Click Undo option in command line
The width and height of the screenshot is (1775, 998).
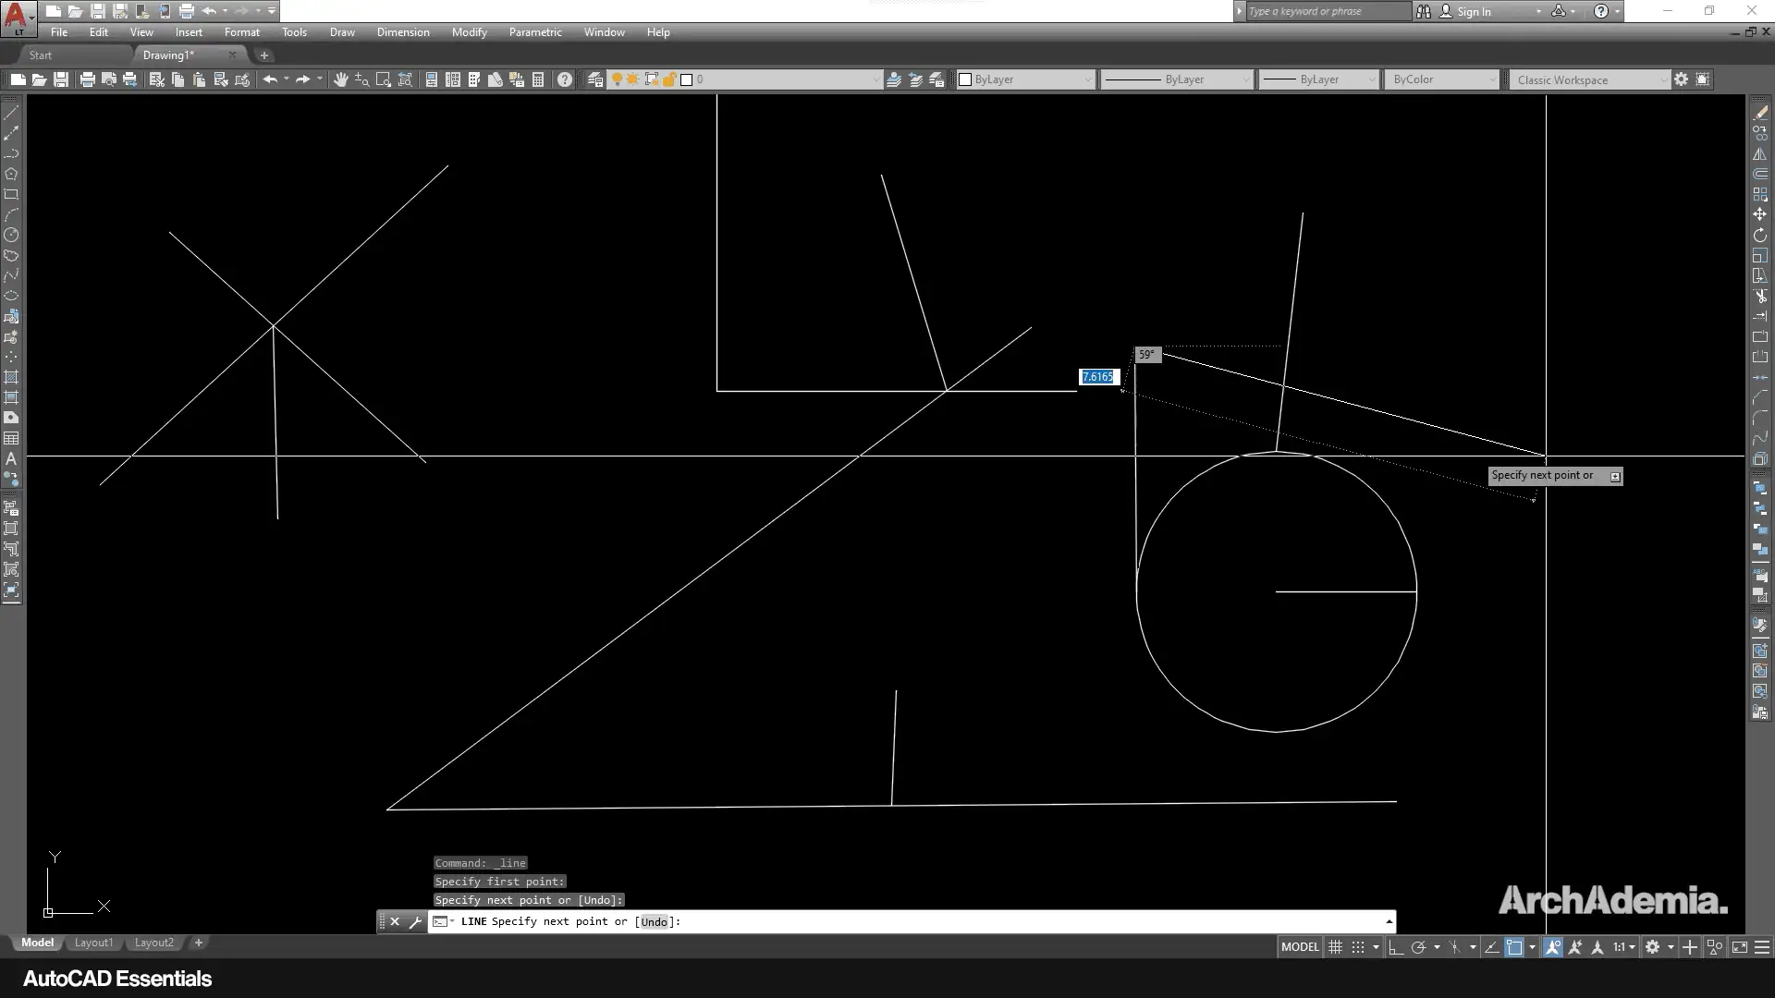pos(654,921)
